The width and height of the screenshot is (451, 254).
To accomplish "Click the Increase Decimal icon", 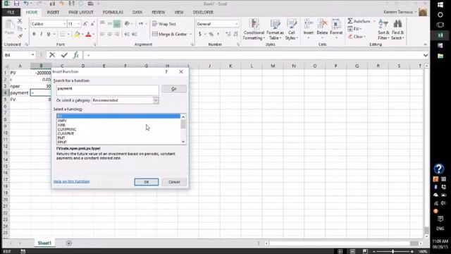I will coord(228,35).
